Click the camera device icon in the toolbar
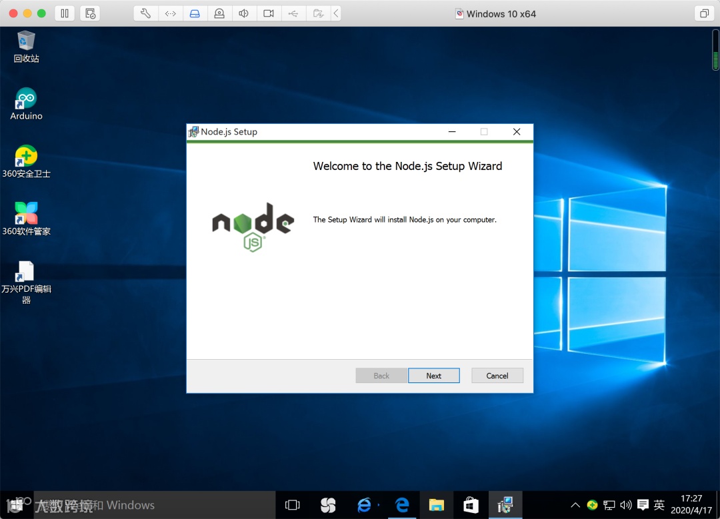 click(x=219, y=13)
